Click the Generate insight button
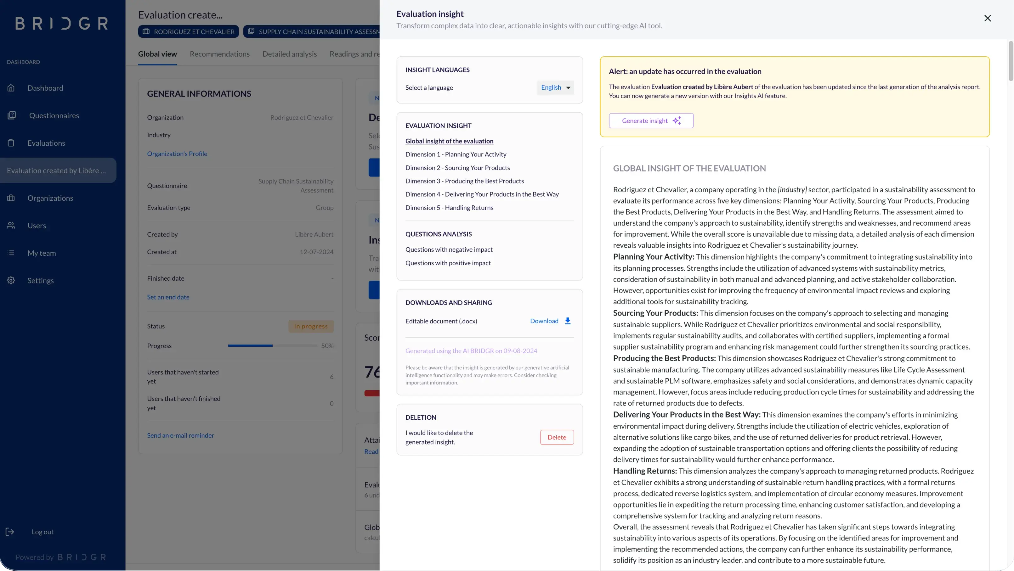Image resolution: width=1014 pixels, height=571 pixels. [651, 121]
